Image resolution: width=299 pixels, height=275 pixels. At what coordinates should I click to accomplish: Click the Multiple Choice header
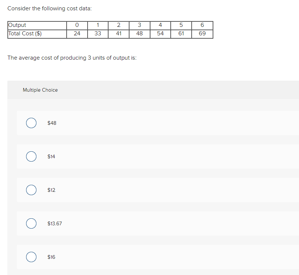[40, 90]
